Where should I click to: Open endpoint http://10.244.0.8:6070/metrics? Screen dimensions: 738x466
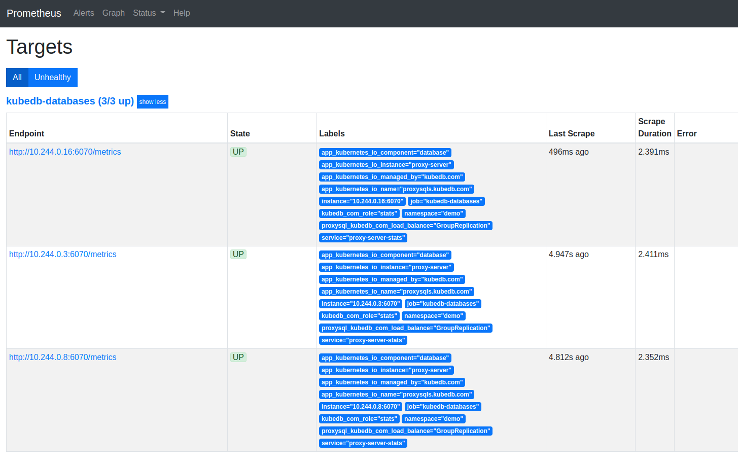coord(63,357)
